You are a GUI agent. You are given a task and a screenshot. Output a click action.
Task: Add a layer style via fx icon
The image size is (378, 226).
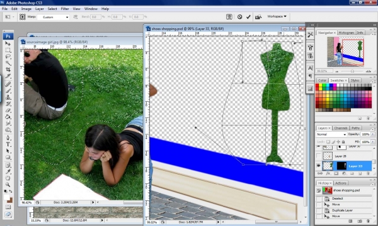click(x=328, y=173)
